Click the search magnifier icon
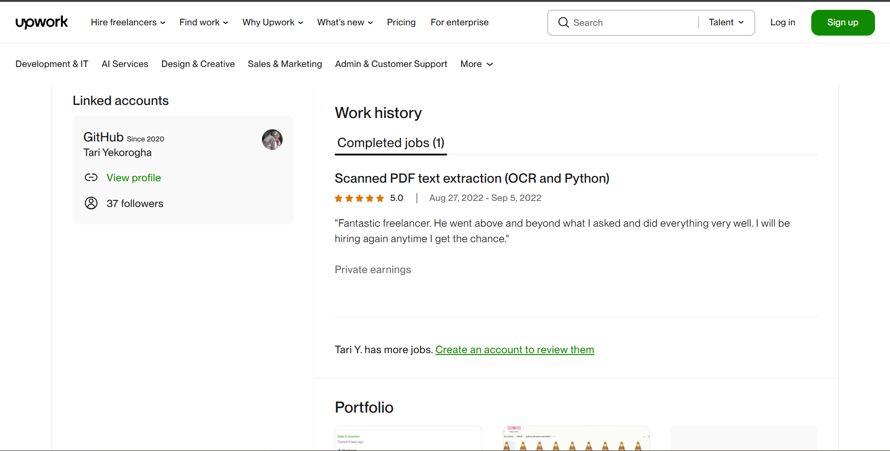The image size is (890, 451). pos(564,22)
